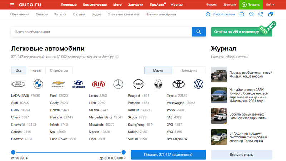Expand the Все марки list

click(x=177, y=139)
